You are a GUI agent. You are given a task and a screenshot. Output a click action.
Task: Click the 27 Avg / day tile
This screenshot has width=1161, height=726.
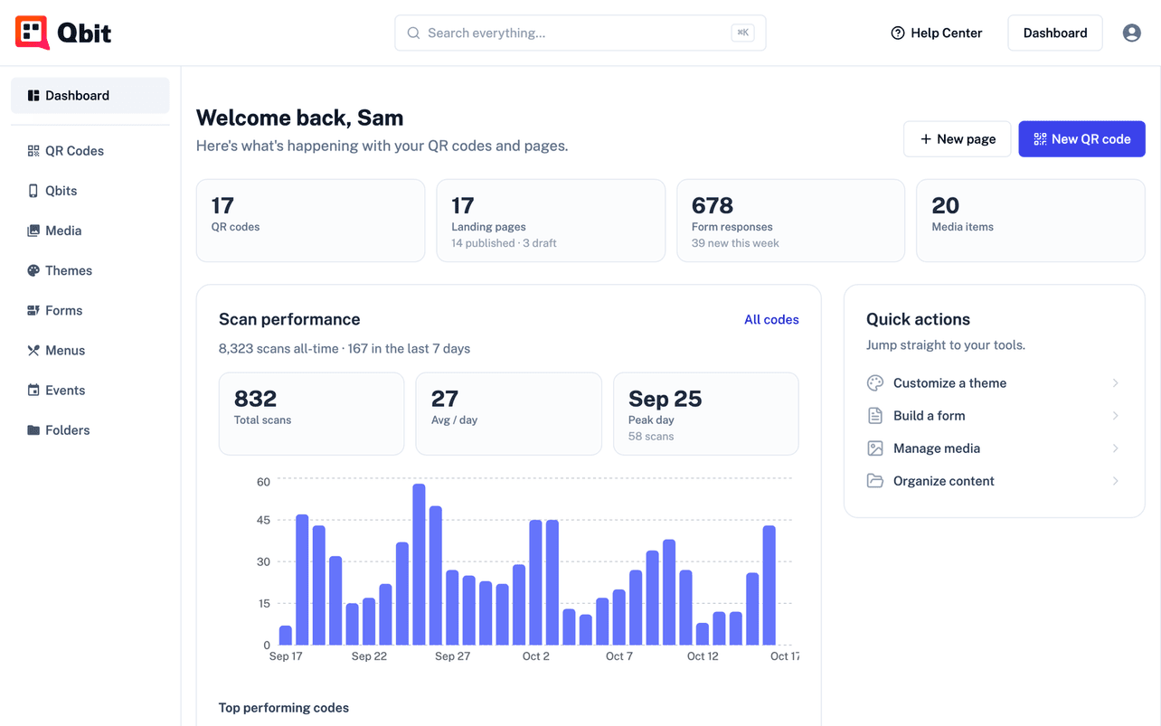tap(508, 414)
